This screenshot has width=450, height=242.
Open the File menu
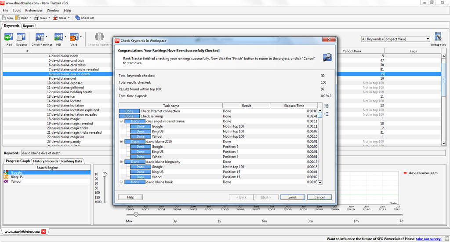pos(5,11)
